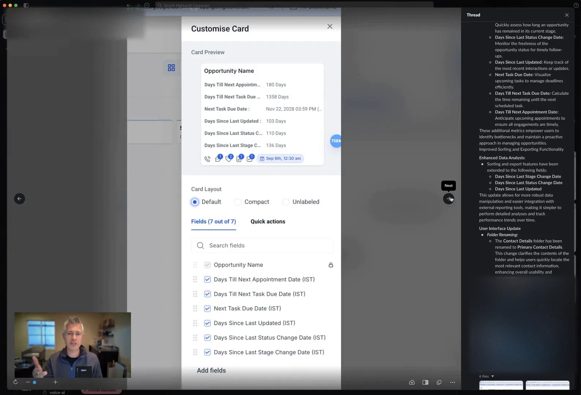Toggle the thread sidebar panel icon

click(425, 382)
